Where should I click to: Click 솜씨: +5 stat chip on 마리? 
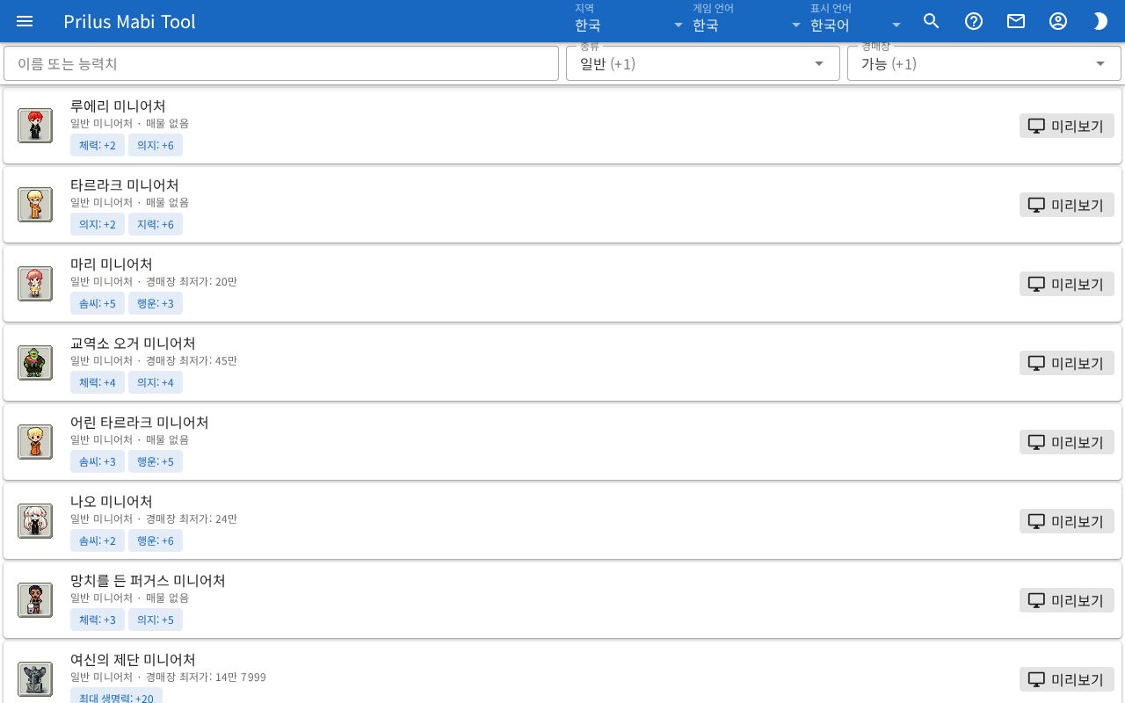[x=98, y=303]
